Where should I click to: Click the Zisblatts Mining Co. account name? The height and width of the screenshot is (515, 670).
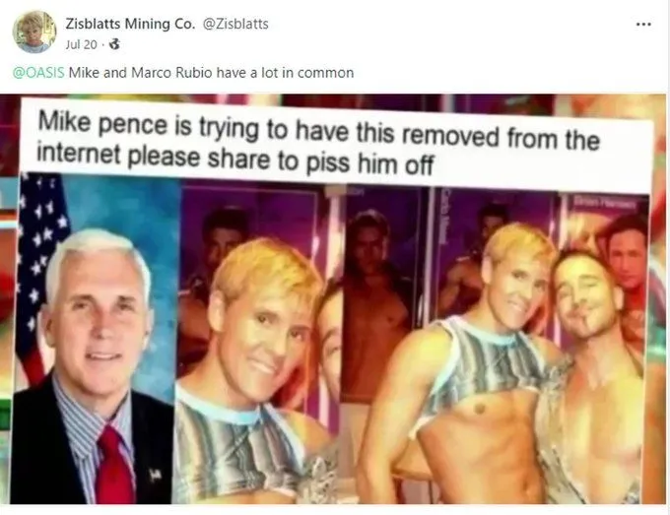click(130, 24)
